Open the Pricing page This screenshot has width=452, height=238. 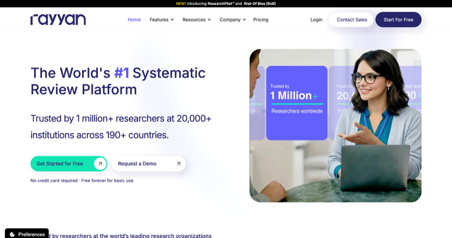click(x=261, y=20)
